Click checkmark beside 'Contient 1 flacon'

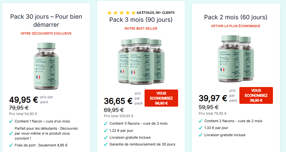click(11, 121)
